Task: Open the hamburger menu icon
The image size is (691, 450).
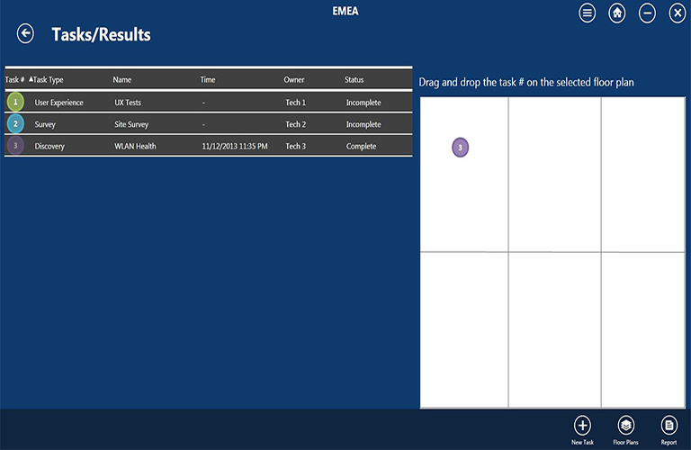Action: click(x=587, y=13)
